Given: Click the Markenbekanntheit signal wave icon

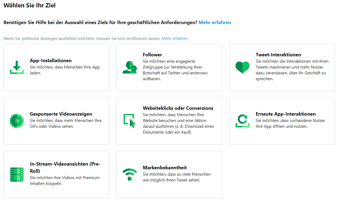Looking at the screenshot, I should (x=130, y=175).
